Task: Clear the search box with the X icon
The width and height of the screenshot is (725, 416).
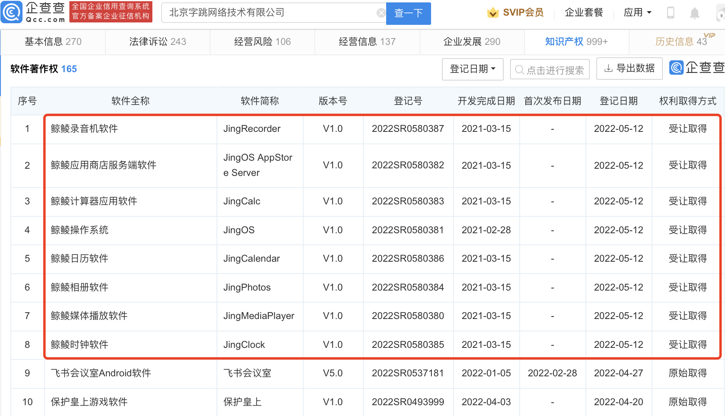Action: pyautogui.click(x=381, y=13)
